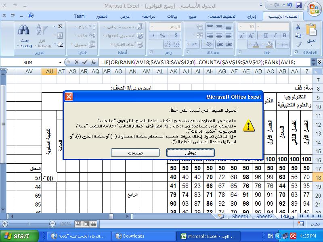Click the Wrap Text icon
Image resolution: width=323 pixels, height=242 pixels.
pos(199,27)
